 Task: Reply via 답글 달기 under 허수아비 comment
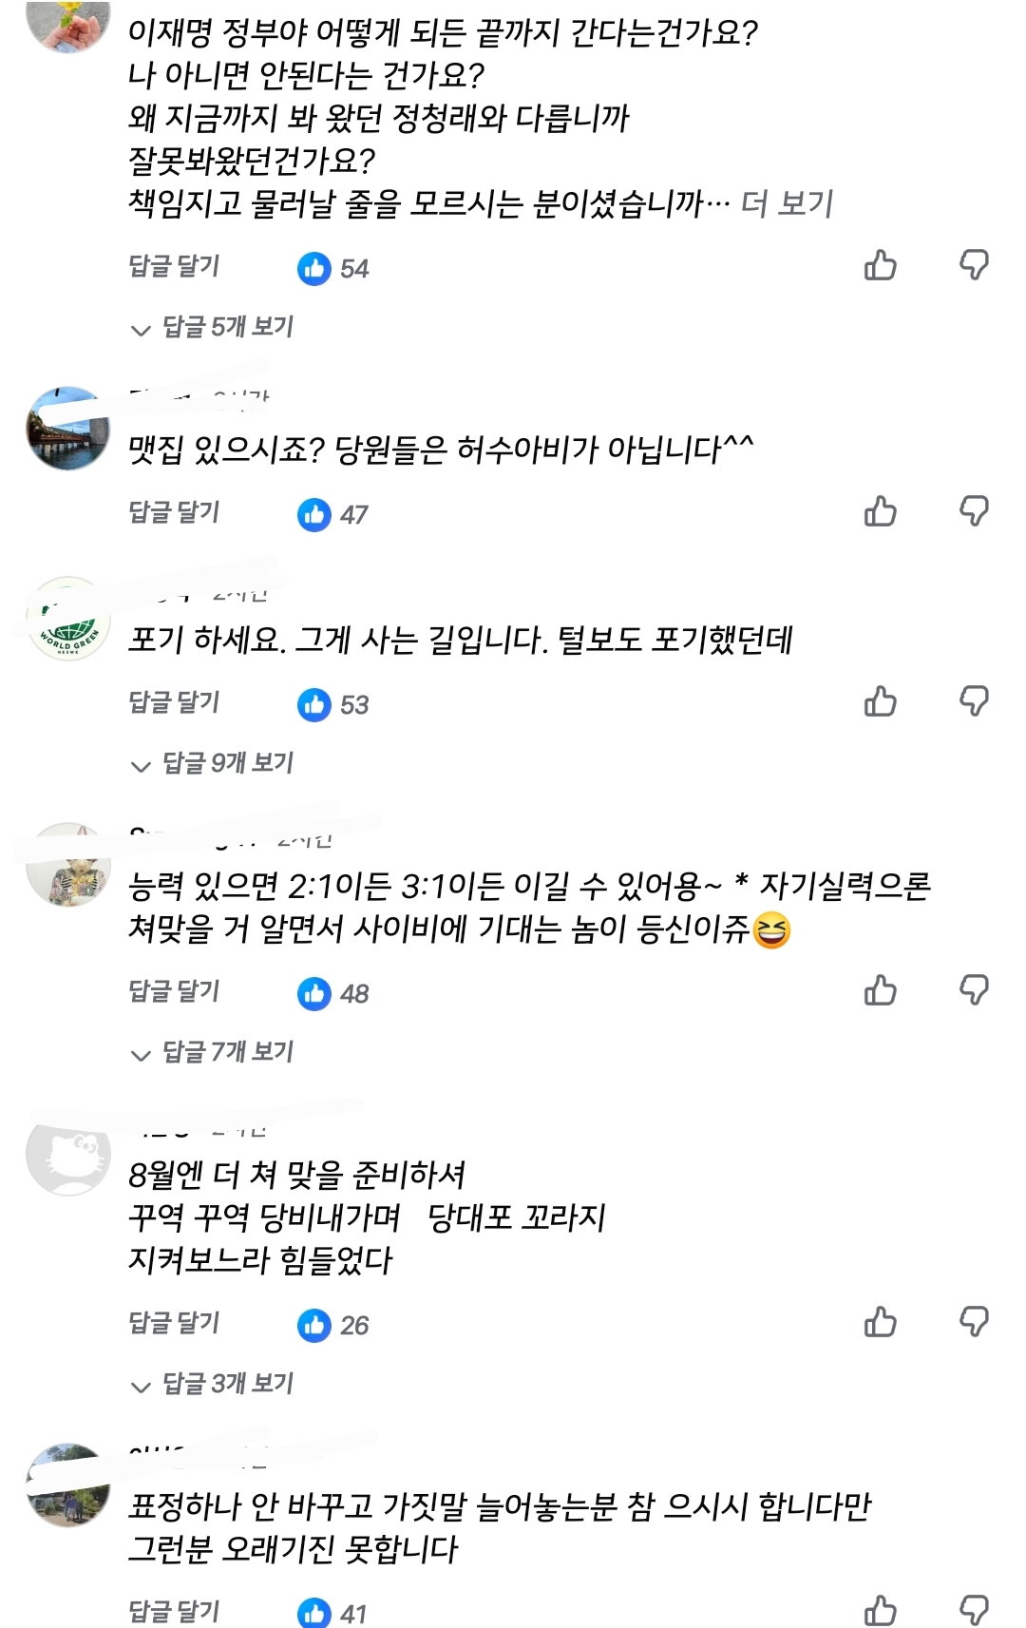(174, 512)
